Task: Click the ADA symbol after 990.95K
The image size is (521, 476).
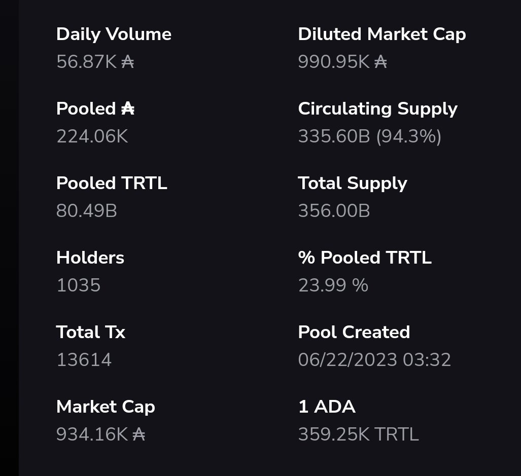Action: (381, 62)
